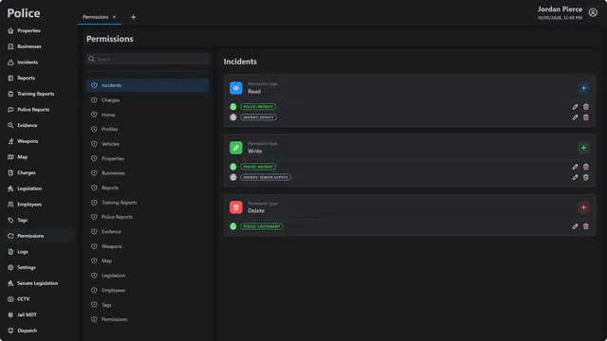Select Police Reports in the permissions list
The width and height of the screenshot is (607, 341).
pyautogui.click(x=148, y=217)
